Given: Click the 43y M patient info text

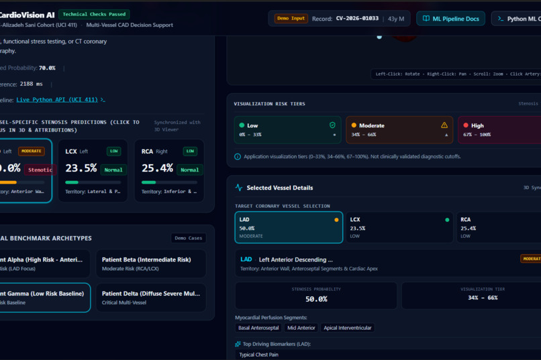Looking at the screenshot, I should tap(396, 19).
